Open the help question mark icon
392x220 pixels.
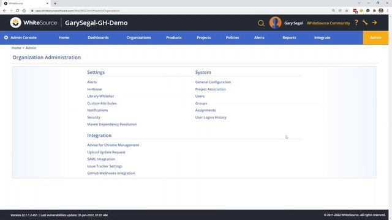(356, 23)
